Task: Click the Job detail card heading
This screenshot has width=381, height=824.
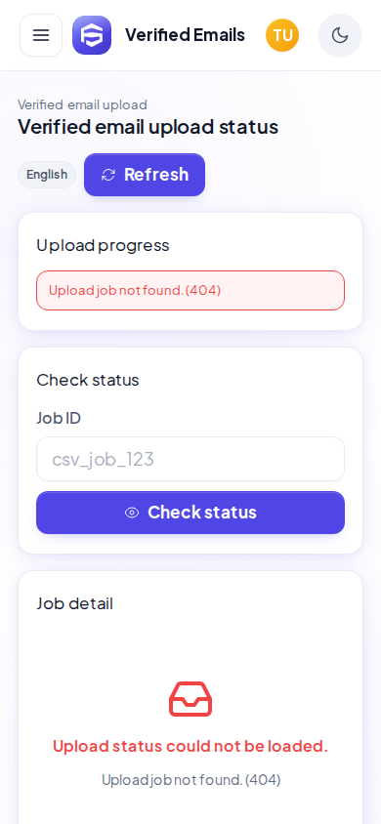Action: [74, 603]
